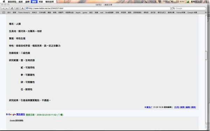This screenshot has width=210, height=131.
Task: Open the 檔案 menu
Action: click(x=21, y=2)
